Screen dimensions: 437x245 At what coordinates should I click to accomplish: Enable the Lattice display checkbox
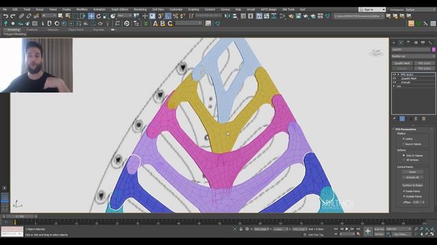pos(404,139)
